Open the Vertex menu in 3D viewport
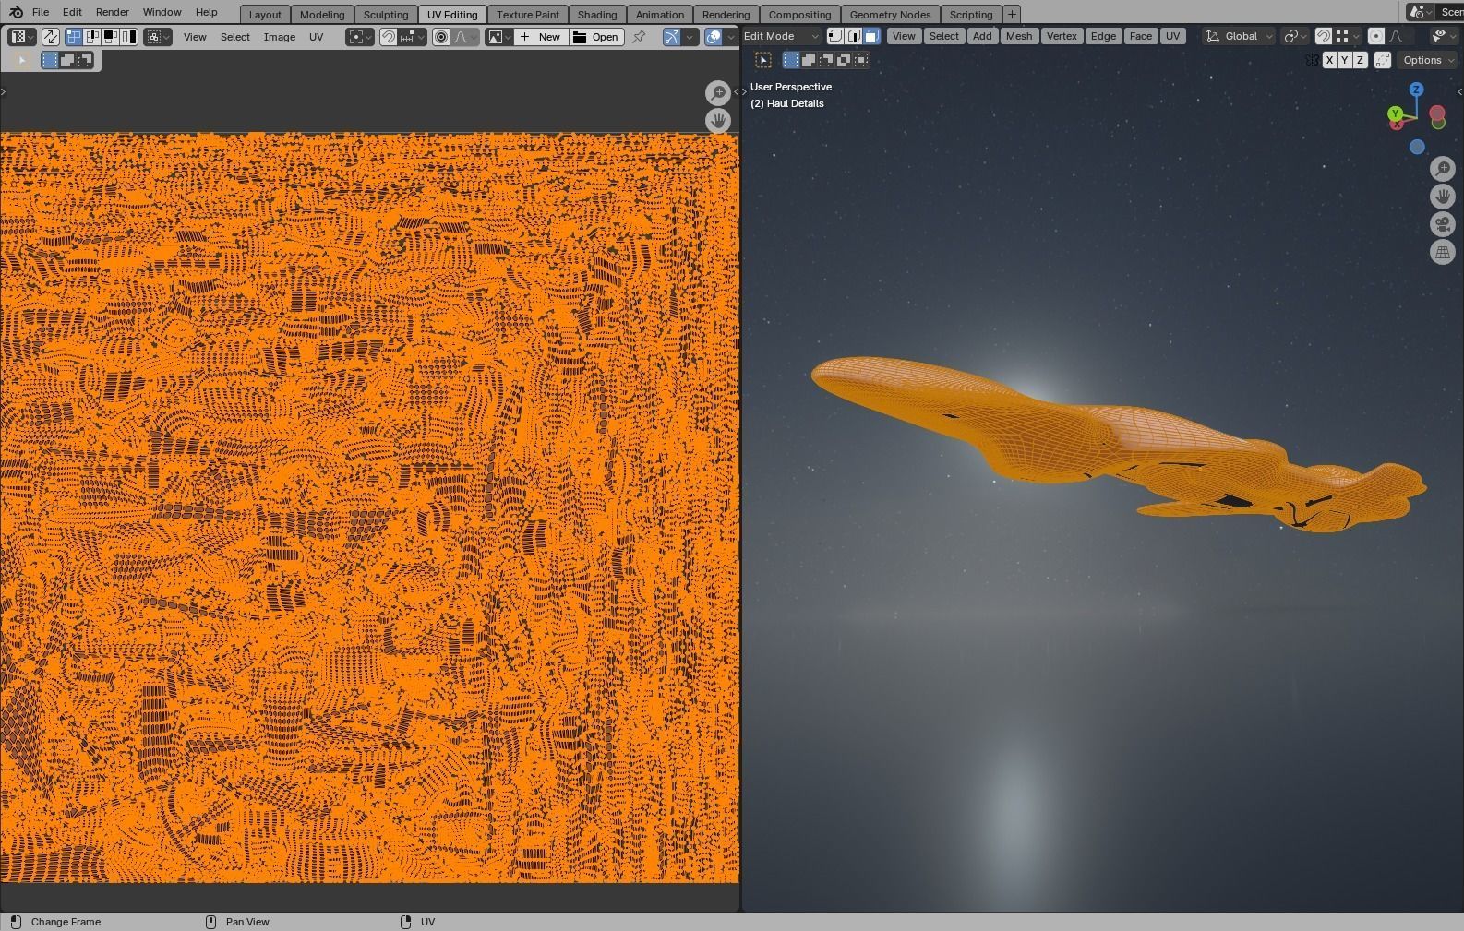The image size is (1464, 931). pos(1062,36)
